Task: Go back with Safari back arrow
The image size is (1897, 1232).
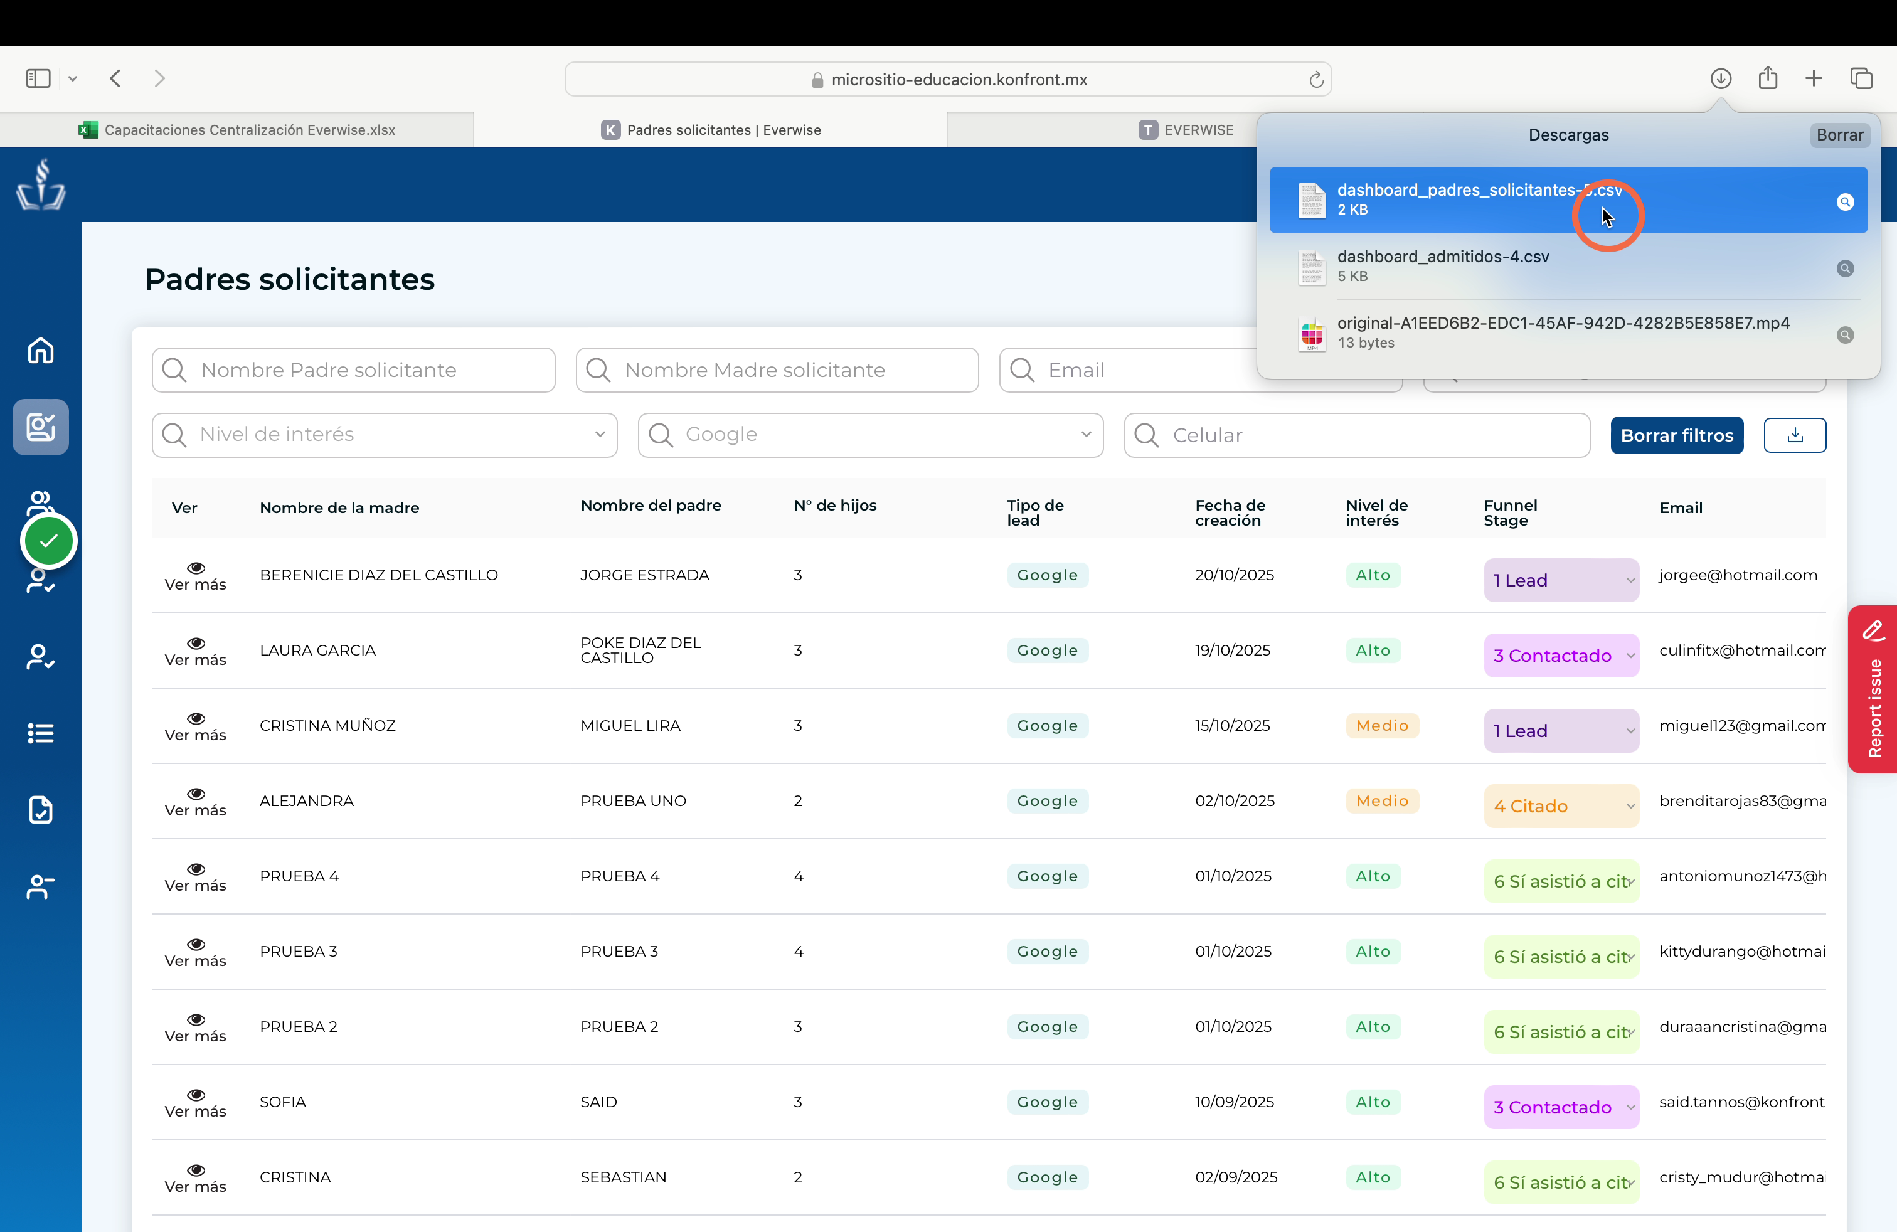Action: [x=115, y=78]
